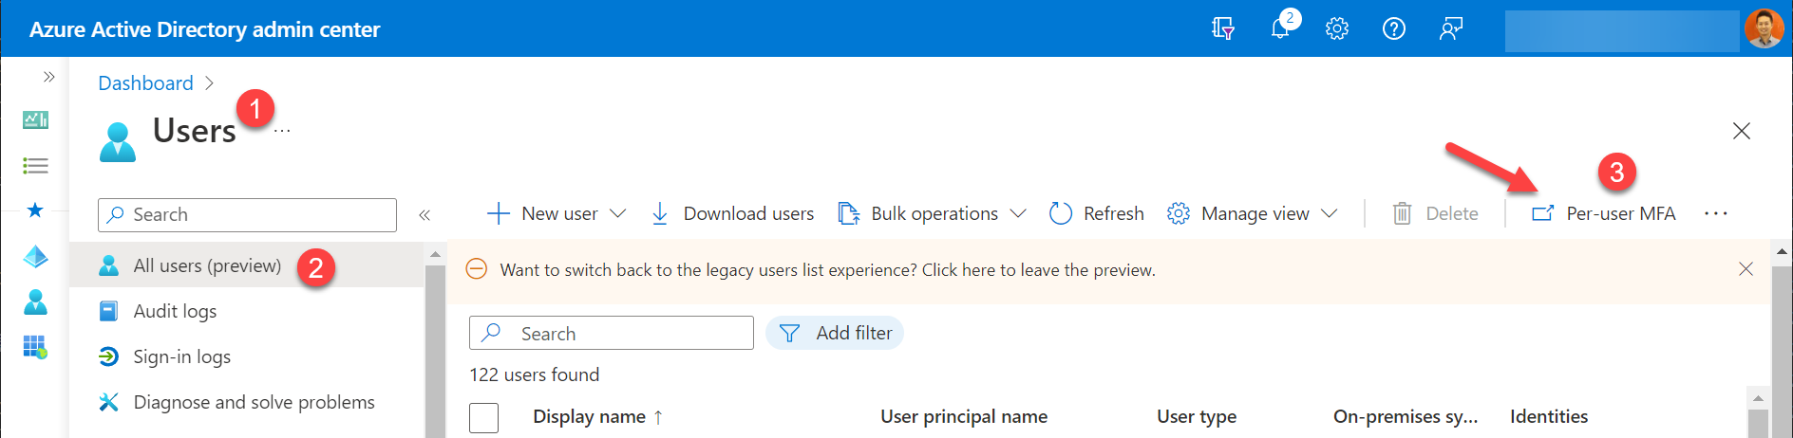This screenshot has height=438, width=1793.
Task: Click the feedback icon in header
Action: coord(1451,28)
